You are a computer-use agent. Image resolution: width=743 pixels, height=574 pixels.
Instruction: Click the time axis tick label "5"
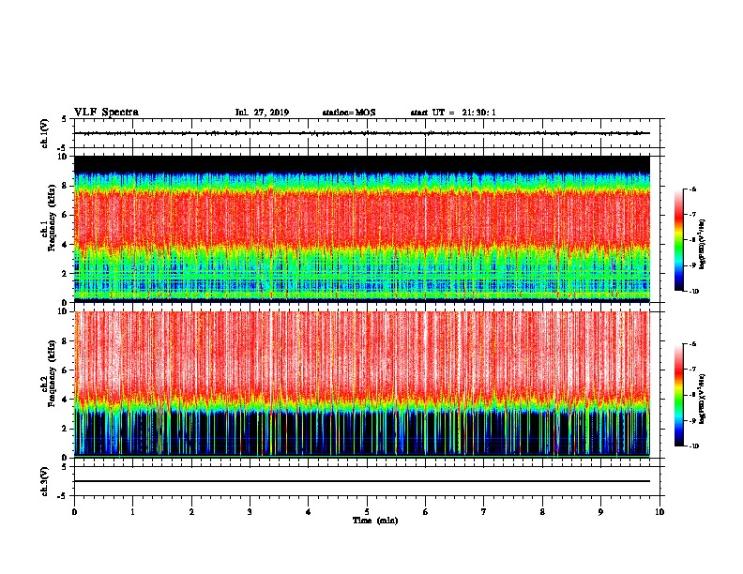[367, 512]
